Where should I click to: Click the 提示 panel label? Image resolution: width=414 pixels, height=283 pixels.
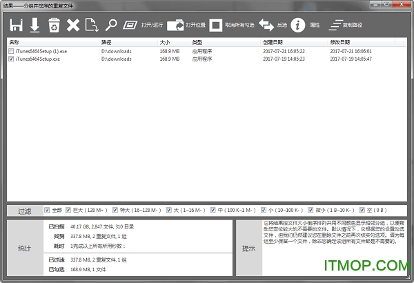248,248
